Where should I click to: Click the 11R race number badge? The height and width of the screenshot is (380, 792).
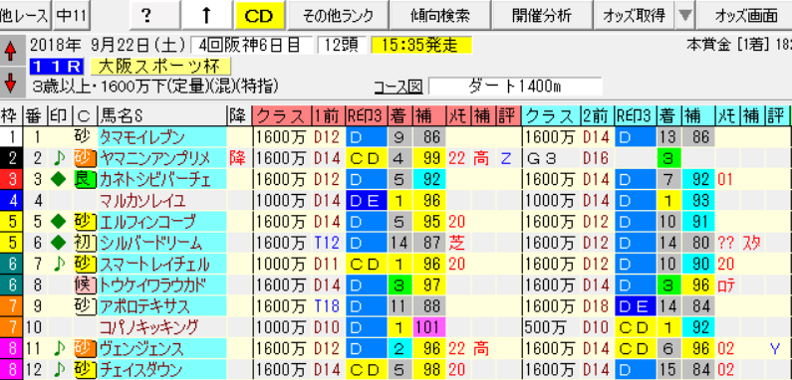56,66
